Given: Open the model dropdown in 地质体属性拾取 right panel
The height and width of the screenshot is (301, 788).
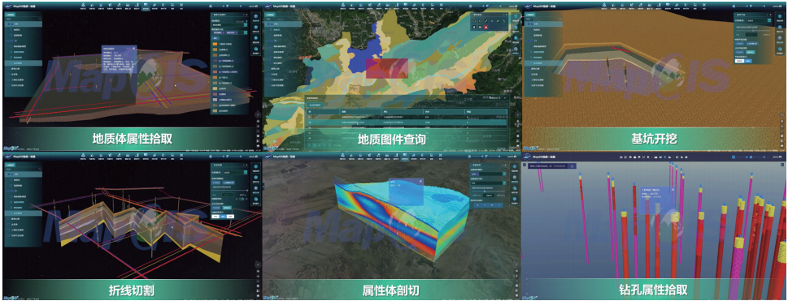Looking at the screenshot, I should point(229,24).
